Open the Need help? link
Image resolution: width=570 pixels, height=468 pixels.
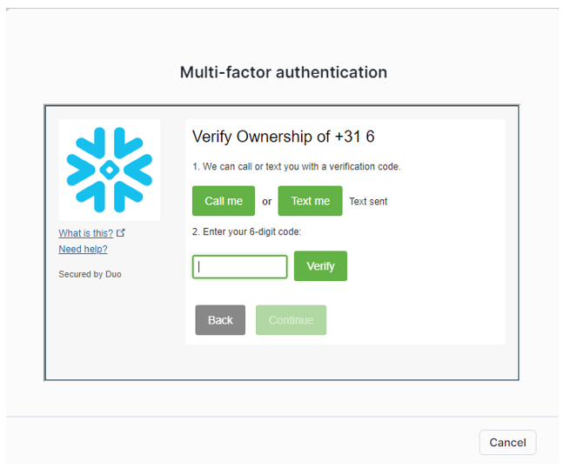(83, 249)
